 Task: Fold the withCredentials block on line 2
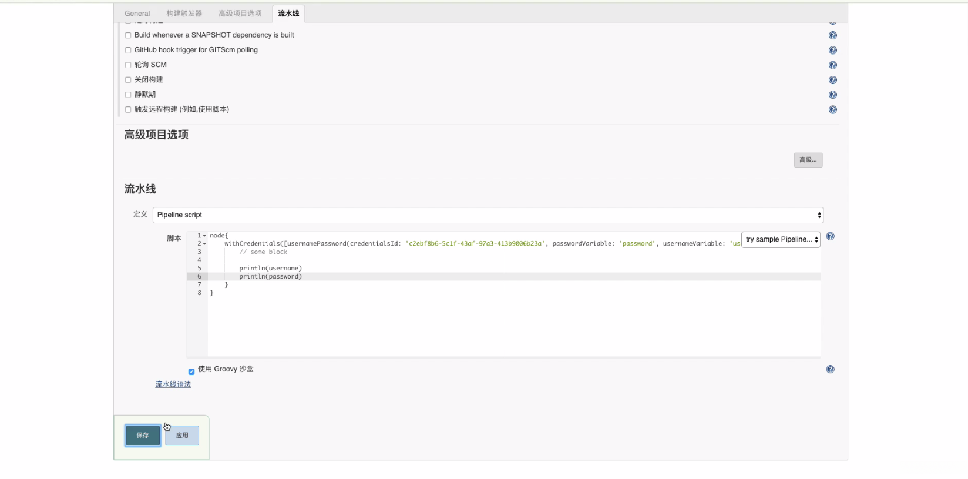tap(204, 244)
